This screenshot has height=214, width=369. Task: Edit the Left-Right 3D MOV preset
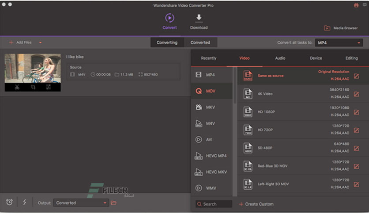pyautogui.click(x=357, y=184)
